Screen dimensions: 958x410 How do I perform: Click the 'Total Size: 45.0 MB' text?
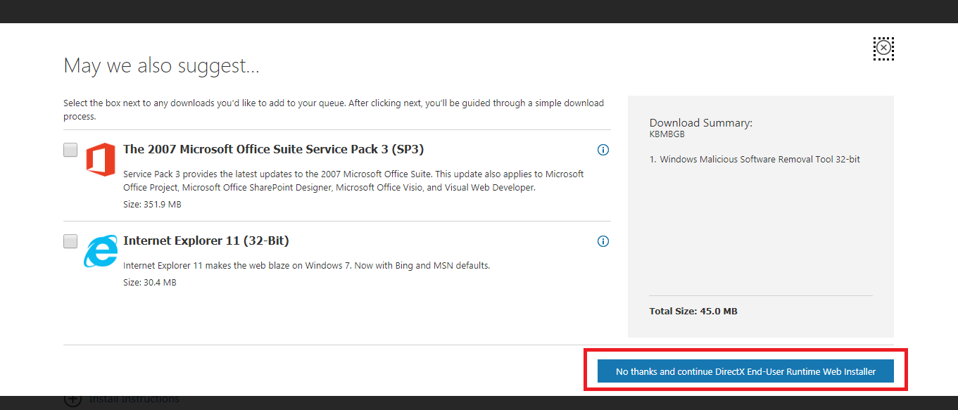coord(693,311)
